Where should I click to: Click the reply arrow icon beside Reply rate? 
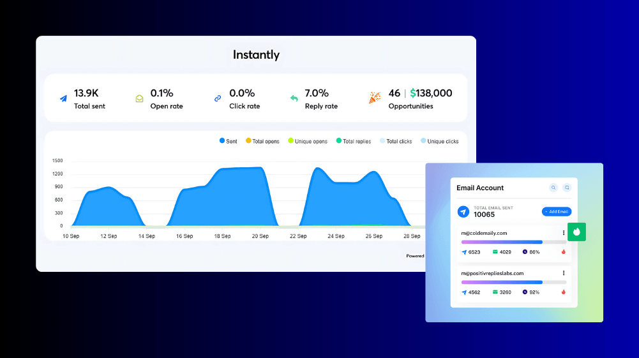294,98
